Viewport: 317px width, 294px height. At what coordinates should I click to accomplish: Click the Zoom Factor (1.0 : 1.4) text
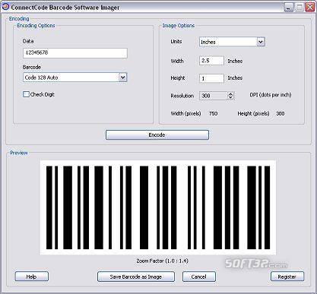(x=163, y=261)
